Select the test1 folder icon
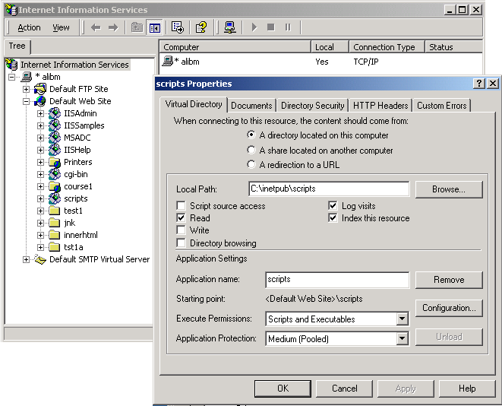502x406 pixels. (55, 211)
